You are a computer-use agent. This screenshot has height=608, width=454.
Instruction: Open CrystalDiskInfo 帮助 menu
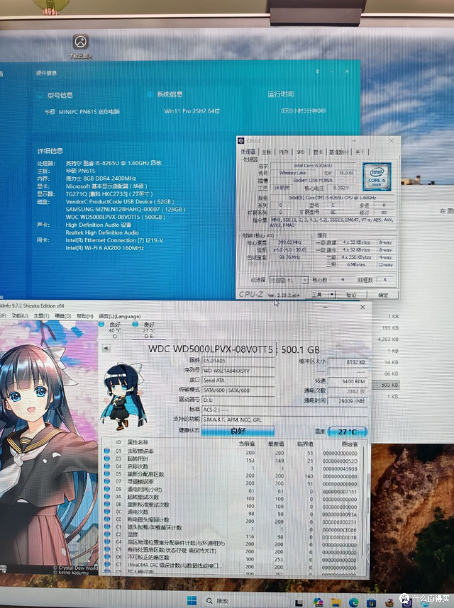tap(85, 316)
